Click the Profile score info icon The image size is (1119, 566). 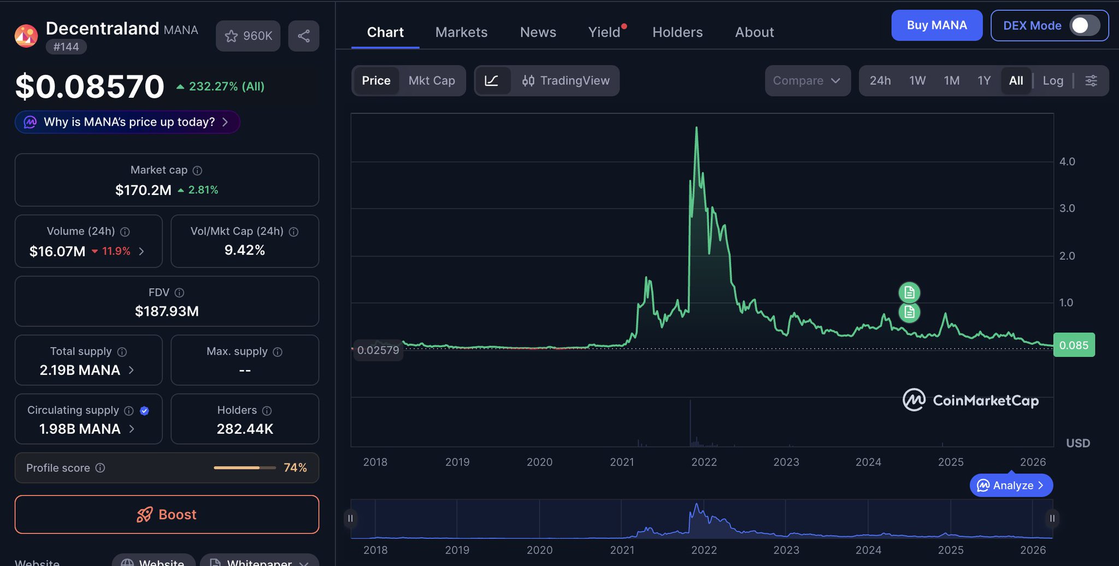tap(101, 468)
